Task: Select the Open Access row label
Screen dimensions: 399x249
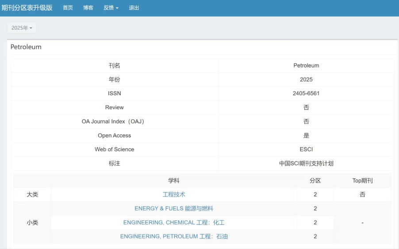Action: pos(114,135)
